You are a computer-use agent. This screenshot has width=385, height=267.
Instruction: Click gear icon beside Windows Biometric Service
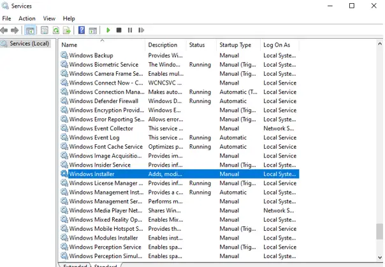pos(64,64)
